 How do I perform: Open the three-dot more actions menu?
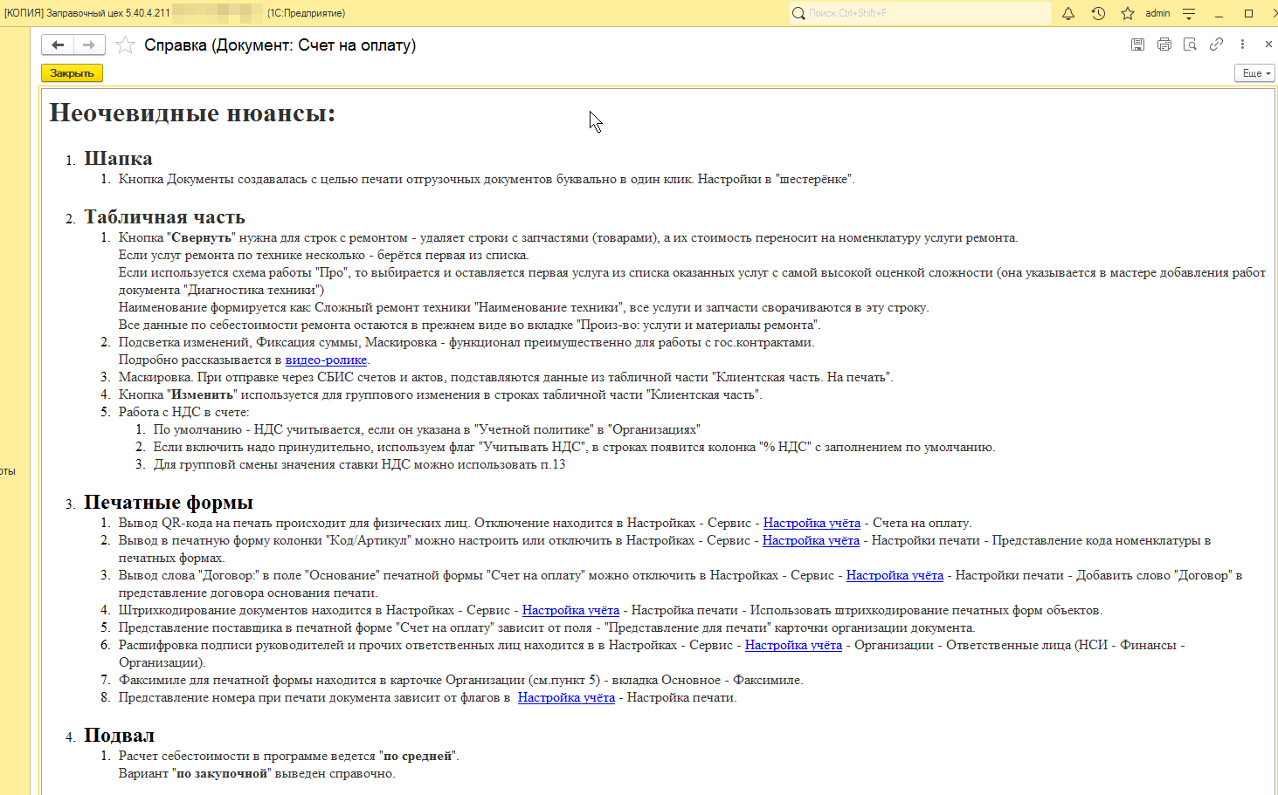1242,45
